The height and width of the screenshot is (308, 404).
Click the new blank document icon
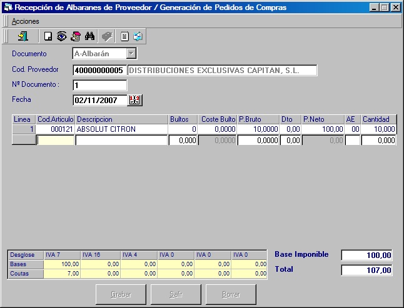pos(48,36)
